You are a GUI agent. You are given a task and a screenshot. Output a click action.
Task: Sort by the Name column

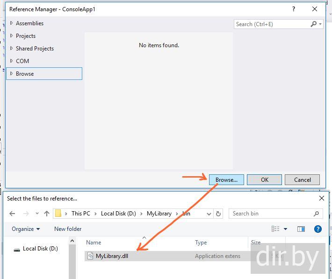pyautogui.click(x=94, y=243)
